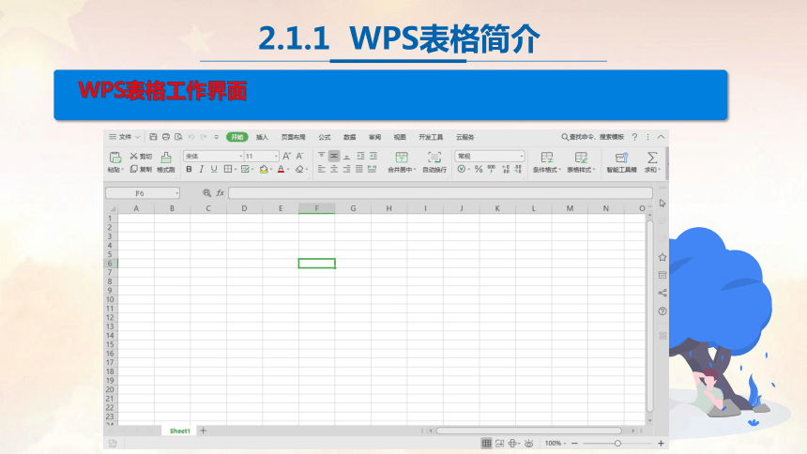Align text center horizontally
807x454 pixels.
point(334,169)
